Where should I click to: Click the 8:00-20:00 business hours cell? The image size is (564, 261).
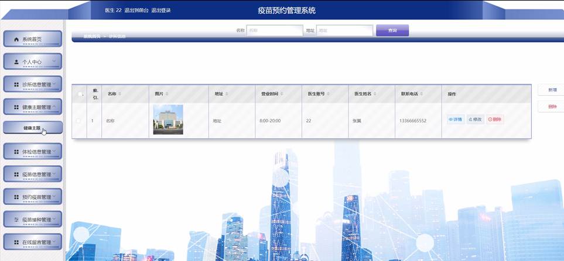(x=270, y=121)
